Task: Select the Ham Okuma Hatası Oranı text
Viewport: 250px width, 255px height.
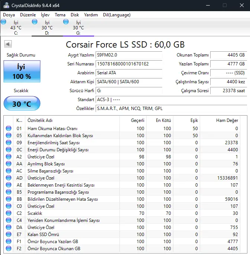Action: click(52, 129)
